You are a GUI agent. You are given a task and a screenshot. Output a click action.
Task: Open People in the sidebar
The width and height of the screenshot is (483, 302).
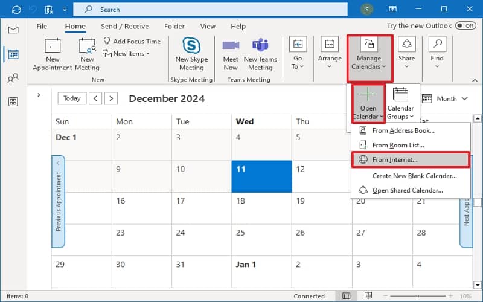(13, 79)
